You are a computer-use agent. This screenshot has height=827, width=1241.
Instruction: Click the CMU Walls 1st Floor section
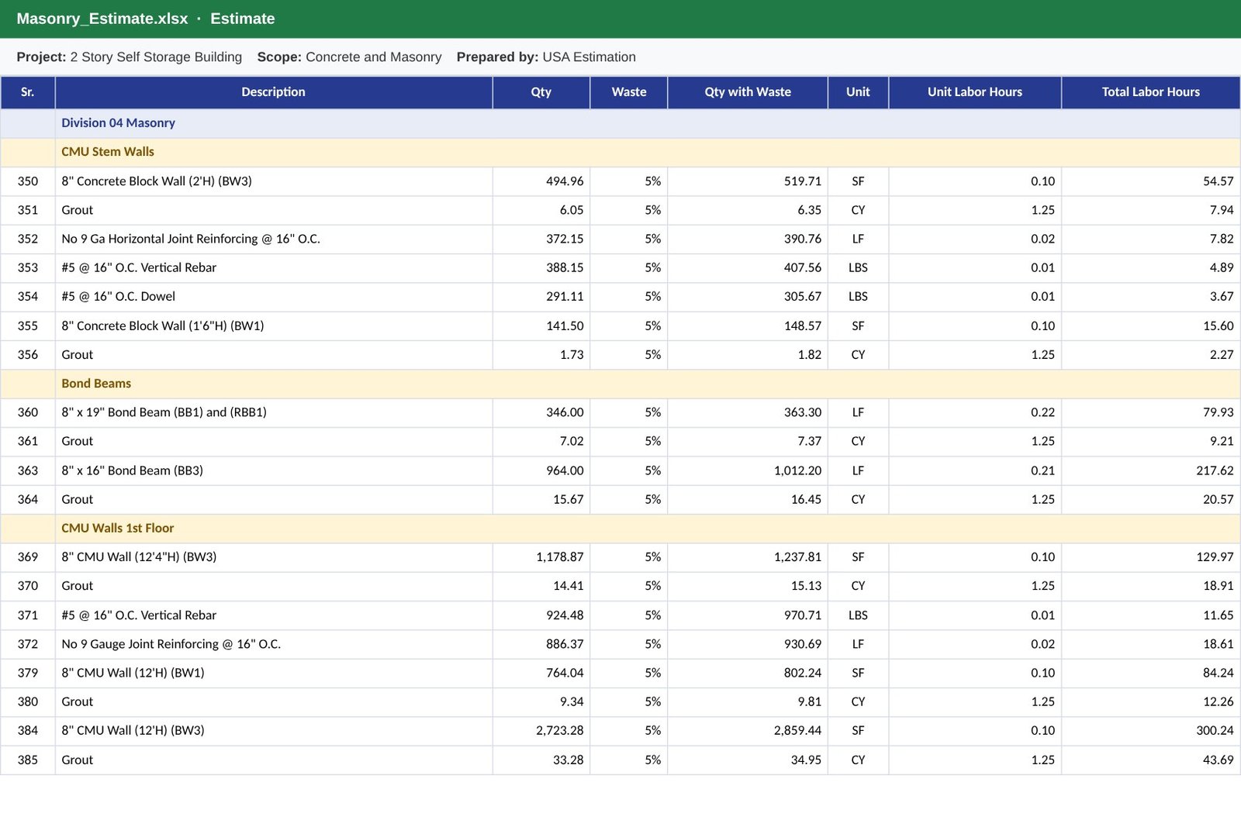pyautogui.click(x=620, y=529)
